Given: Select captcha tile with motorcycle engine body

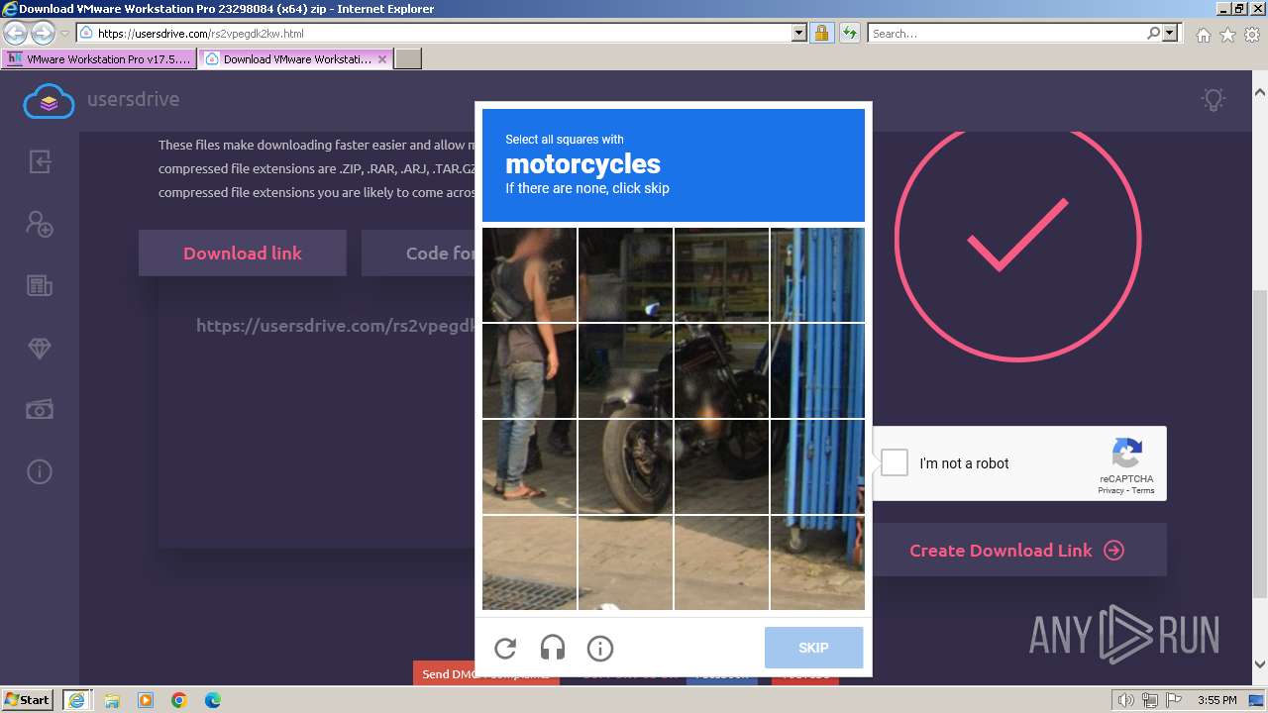Looking at the screenshot, I should coord(721,370).
